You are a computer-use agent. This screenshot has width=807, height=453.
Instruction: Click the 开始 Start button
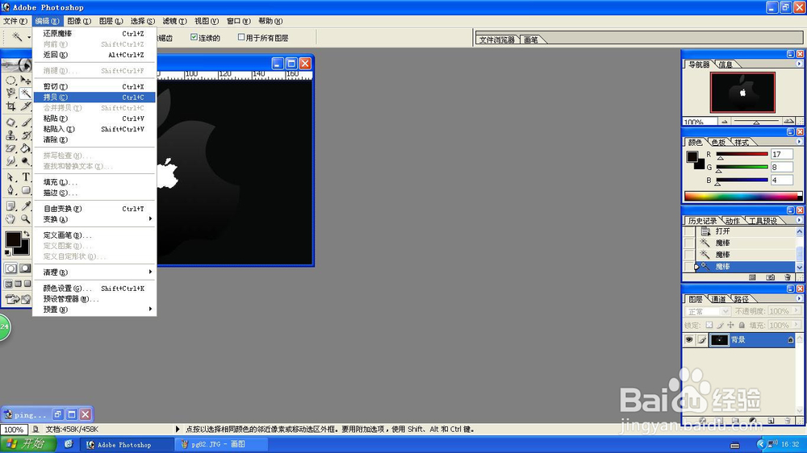click(26, 444)
